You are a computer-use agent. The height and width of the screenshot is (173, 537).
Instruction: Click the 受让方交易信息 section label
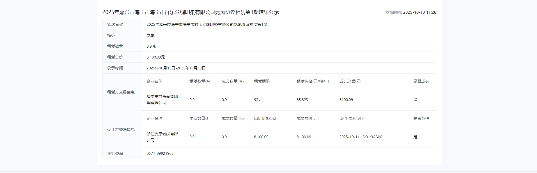point(121,129)
